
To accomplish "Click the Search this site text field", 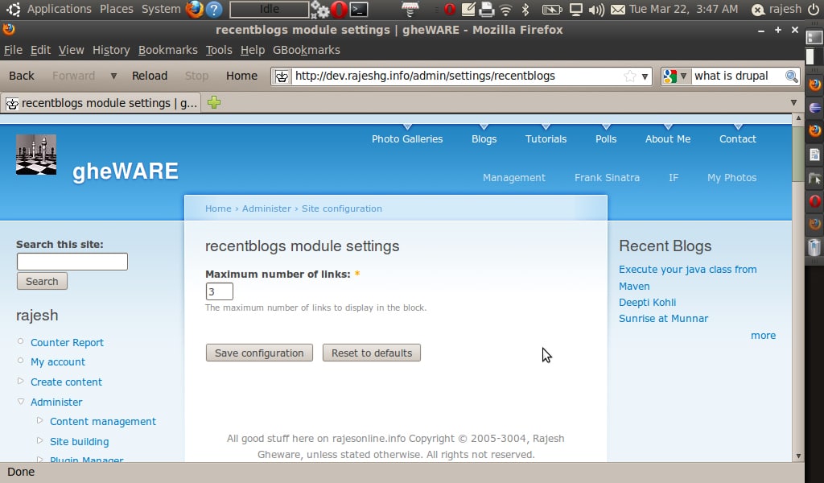I will 72,262.
